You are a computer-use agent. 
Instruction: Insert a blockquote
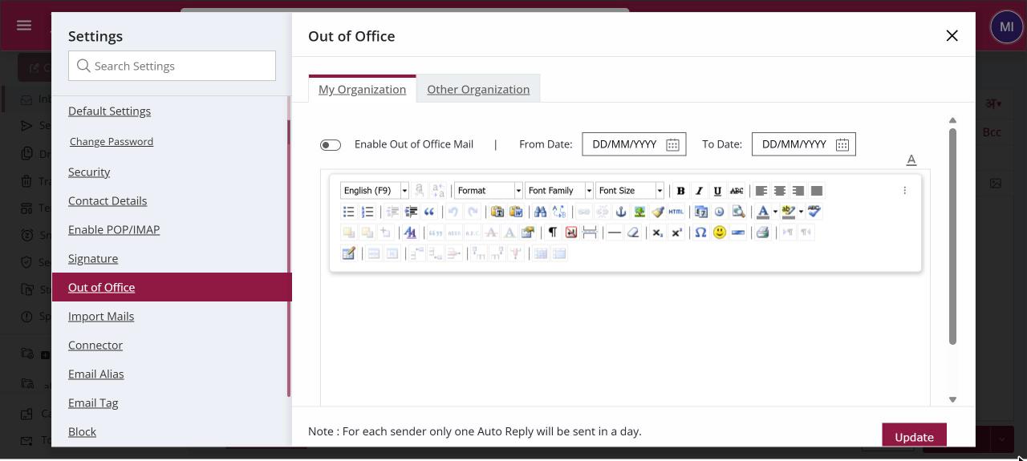429,212
